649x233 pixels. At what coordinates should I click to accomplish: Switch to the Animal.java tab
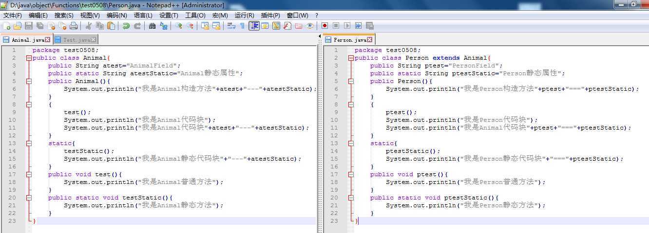(26, 40)
